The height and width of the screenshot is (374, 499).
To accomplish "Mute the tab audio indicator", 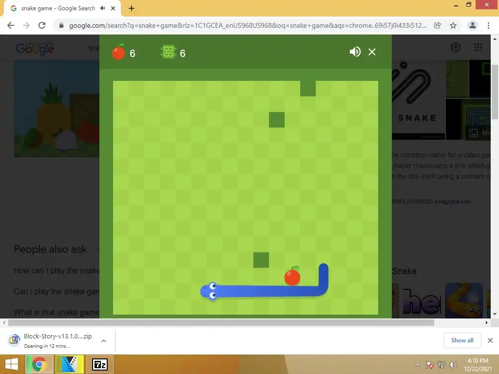I will (102, 8).
